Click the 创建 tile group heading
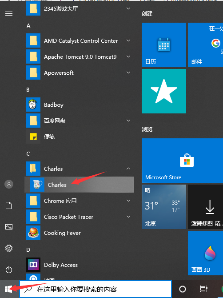This screenshot has height=298, width=223. point(147,13)
